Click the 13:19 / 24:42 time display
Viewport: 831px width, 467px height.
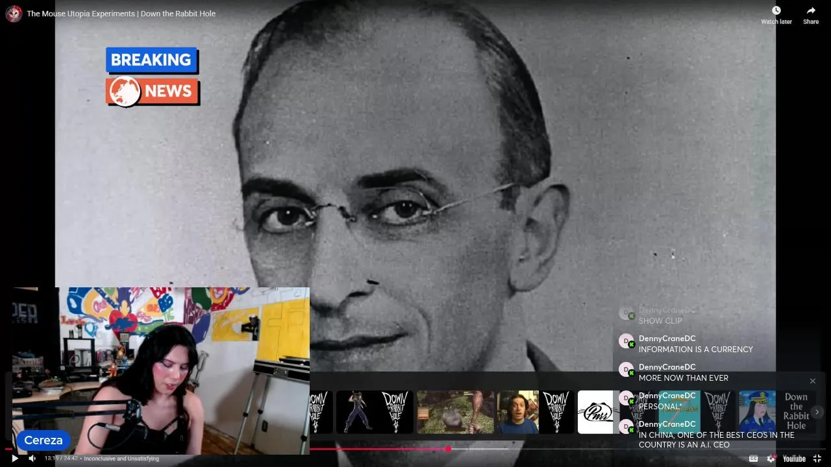(61, 459)
